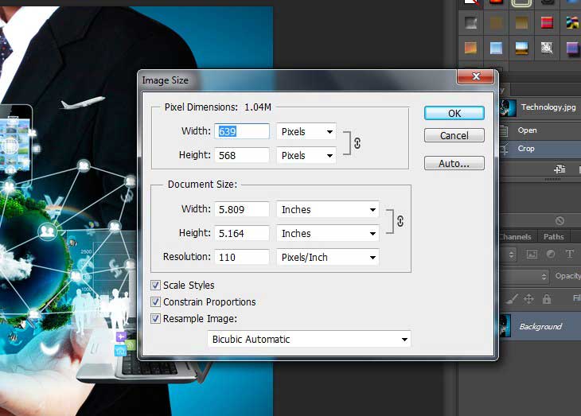Click the lock all padlock icon
Viewport: 581px width, 416px height.
pyautogui.click(x=547, y=299)
